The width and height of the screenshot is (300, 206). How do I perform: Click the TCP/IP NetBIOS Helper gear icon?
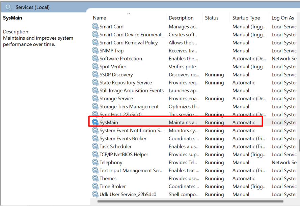(94, 154)
